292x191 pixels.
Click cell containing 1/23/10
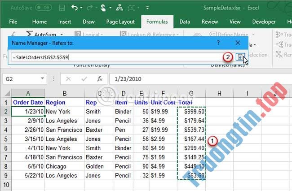[x=28, y=112]
